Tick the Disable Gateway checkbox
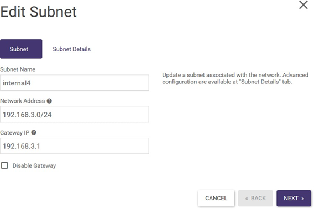Image resolution: width=314 pixels, height=209 pixels. click(4, 165)
